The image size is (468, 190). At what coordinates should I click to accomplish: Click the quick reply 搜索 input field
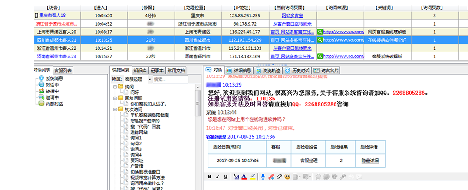pyautogui.click(x=170, y=80)
